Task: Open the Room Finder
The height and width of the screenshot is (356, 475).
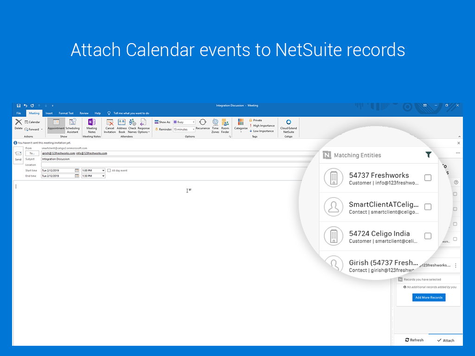Action: point(225,126)
